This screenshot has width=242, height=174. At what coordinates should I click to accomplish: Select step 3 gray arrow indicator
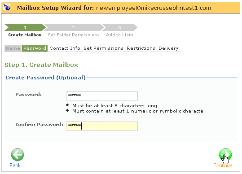point(119,27)
